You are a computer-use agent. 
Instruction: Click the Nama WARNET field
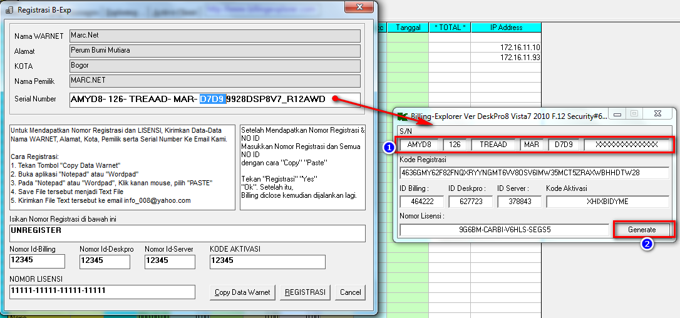[x=215, y=36]
